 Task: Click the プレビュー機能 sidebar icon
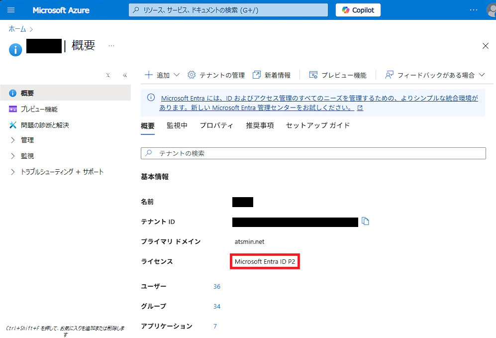point(12,109)
